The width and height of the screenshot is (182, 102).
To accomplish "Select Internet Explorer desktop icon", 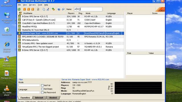I will pyautogui.click(x=7, y=47).
